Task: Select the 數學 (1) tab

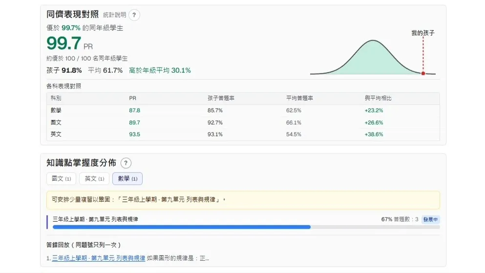Action: pyautogui.click(x=127, y=179)
